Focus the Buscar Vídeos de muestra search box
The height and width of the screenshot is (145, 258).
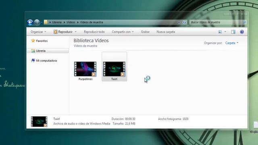point(216,23)
